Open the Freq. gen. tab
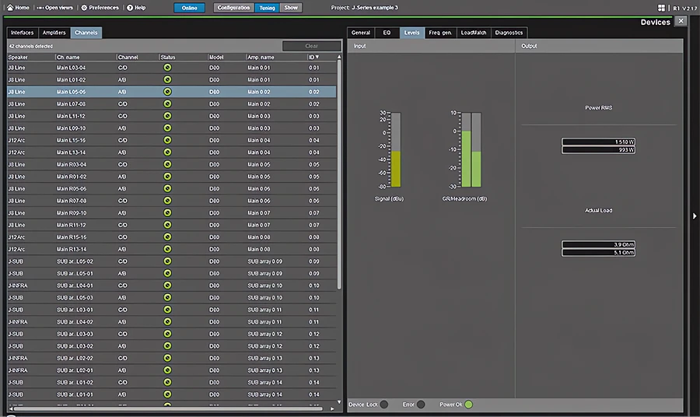 (x=440, y=33)
